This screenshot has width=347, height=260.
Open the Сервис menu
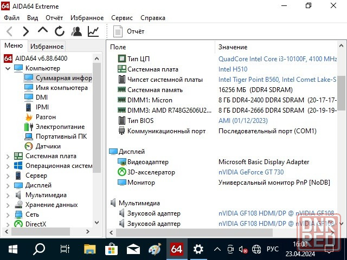click(x=122, y=18)
